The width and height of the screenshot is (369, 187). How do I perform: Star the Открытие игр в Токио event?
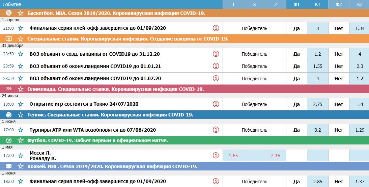click(21, 104)
